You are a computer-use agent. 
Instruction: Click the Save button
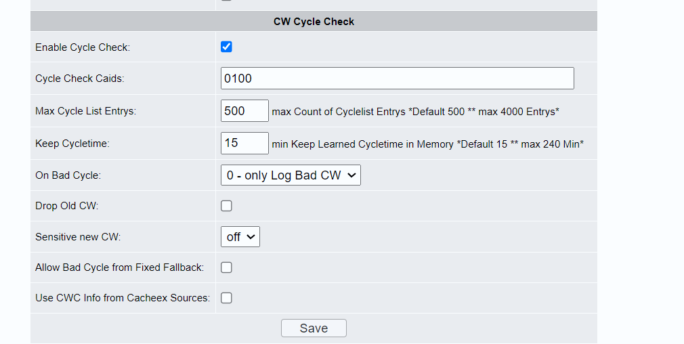point(314,328)
